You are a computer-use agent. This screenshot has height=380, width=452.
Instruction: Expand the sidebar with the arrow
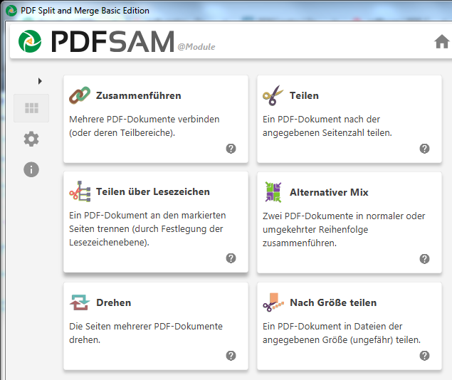click(40, 81)
